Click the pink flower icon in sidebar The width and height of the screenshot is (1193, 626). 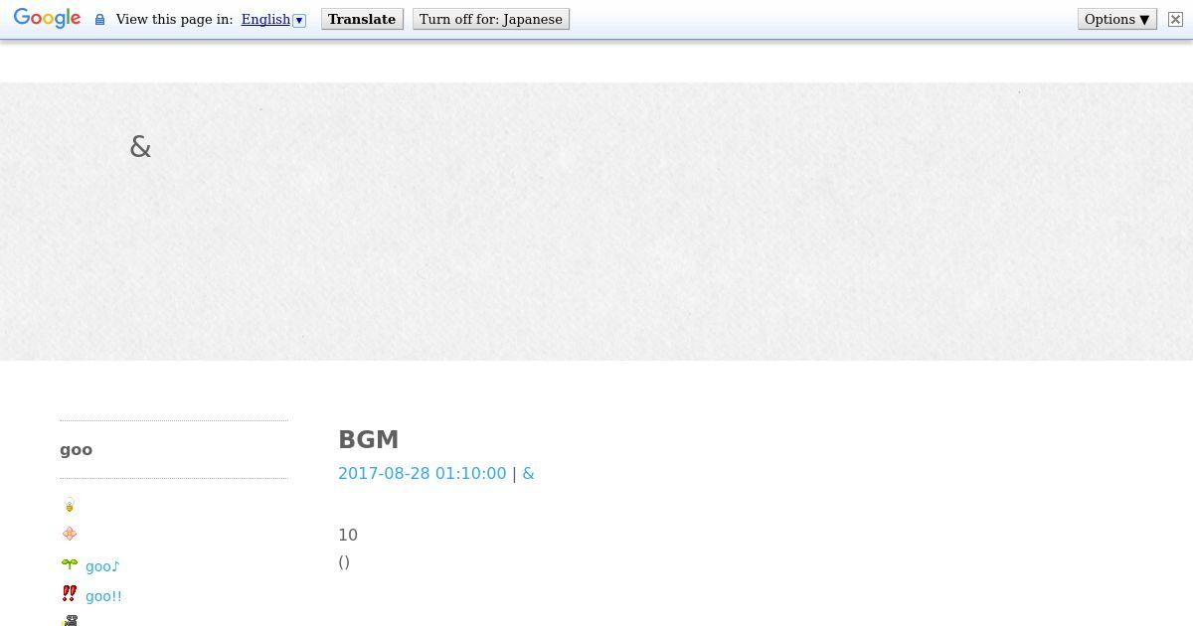tap(69, 534)
